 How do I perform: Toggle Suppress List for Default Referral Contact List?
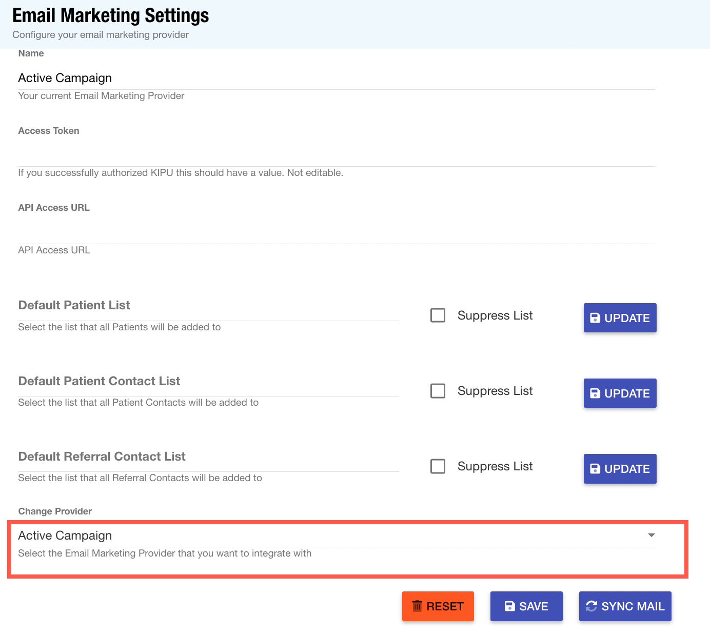pyautogui.click(x=438, y=466)
